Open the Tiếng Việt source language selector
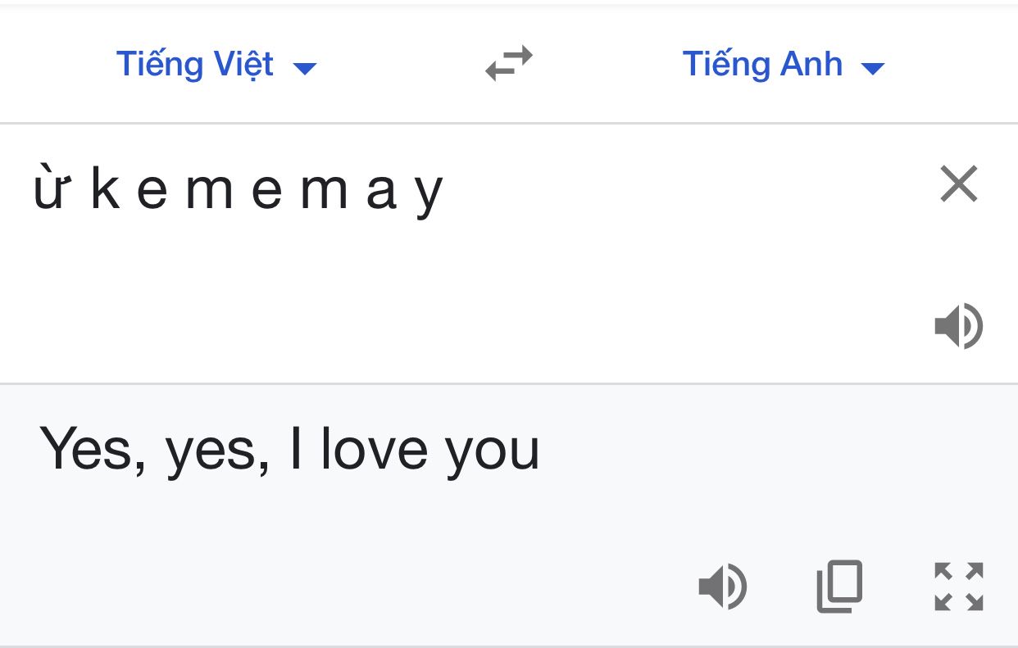1018x648 pixels. [x=216, y=65]
